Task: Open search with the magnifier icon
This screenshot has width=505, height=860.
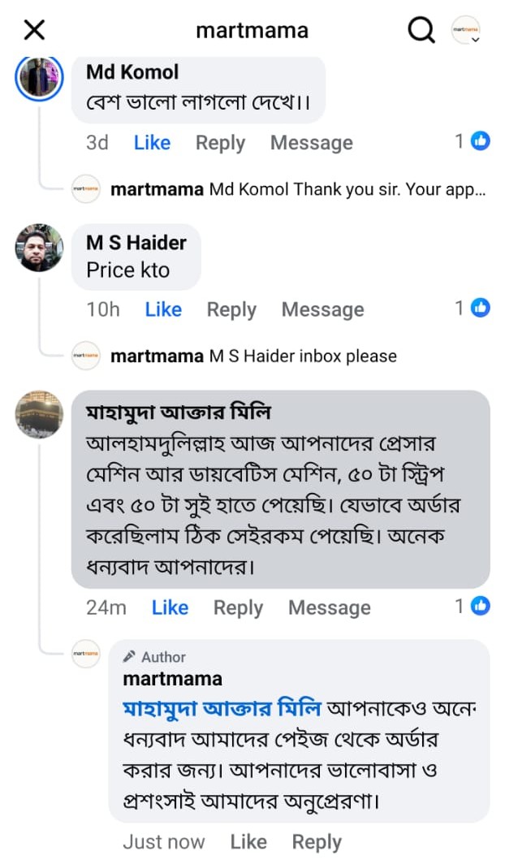Action: (x=421, y=31)
